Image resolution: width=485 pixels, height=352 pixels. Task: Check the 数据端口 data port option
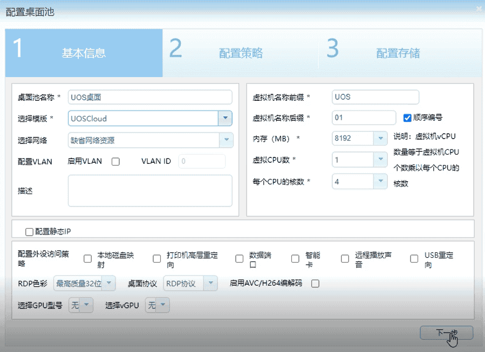240,258
